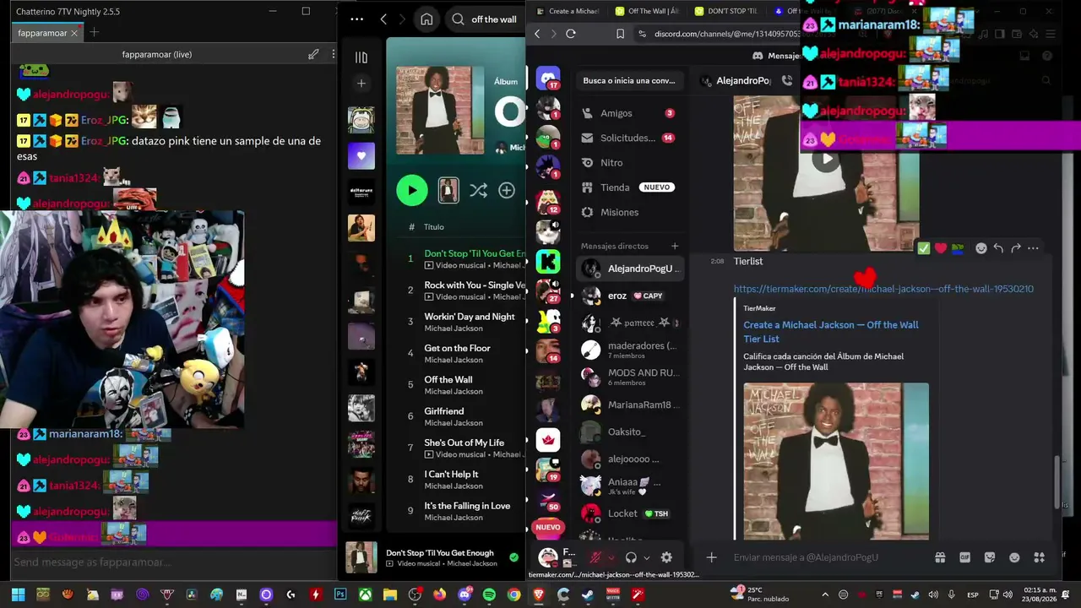Open the Oaksito_ direct message
Viewport: 1081px width, 608px height.
pyautogui.click(x=630, y=432)
